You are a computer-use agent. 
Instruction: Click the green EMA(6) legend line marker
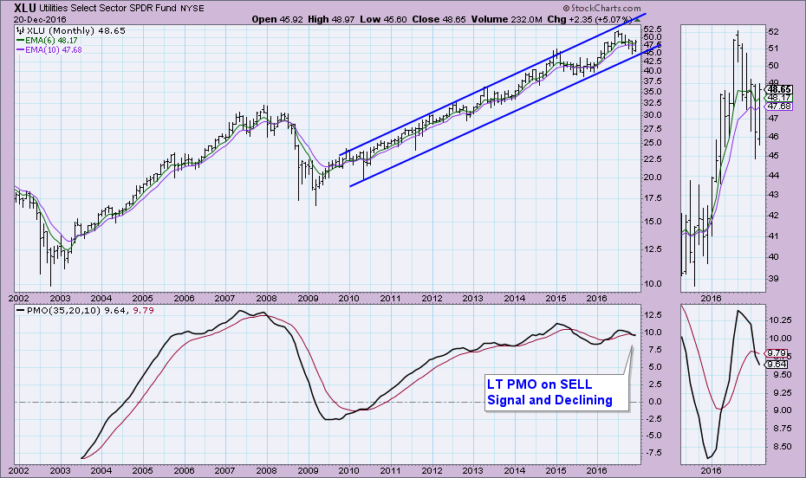pos(21,41)
